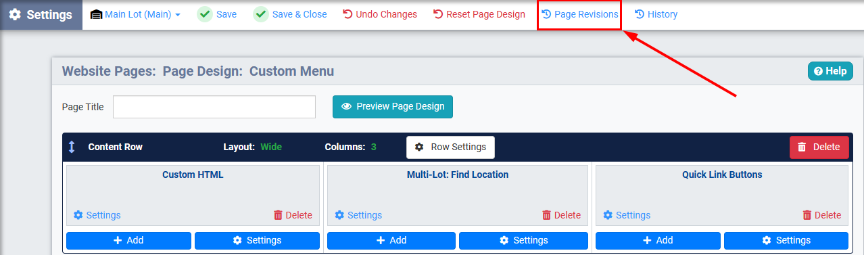Image resolution: width=864 pixels, height=255 pixels.
Task: Open the Main Lot (Main) dropdown
Action: [x=135, y=14]
